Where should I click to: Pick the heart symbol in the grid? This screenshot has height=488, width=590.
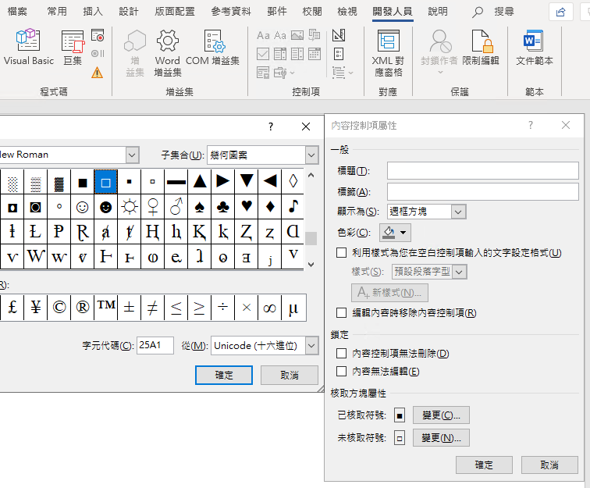click(x=247, y=207)
